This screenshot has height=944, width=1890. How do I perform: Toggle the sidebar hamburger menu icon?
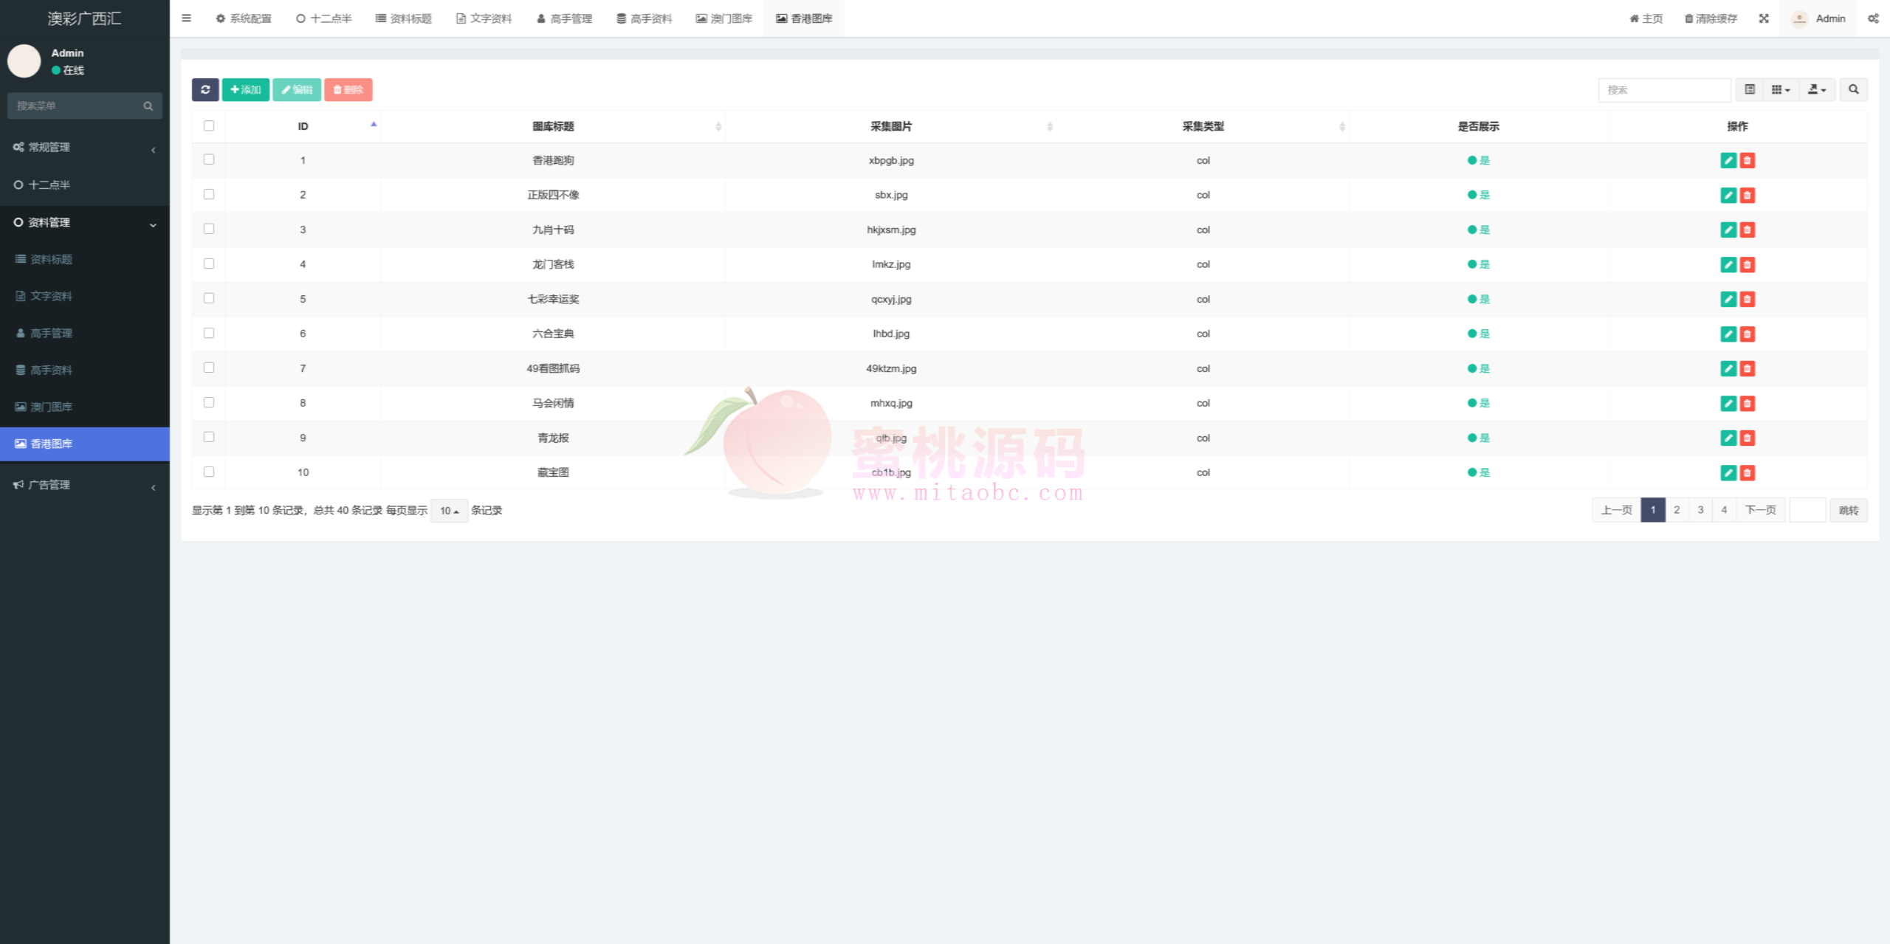[x=186, y=18]
